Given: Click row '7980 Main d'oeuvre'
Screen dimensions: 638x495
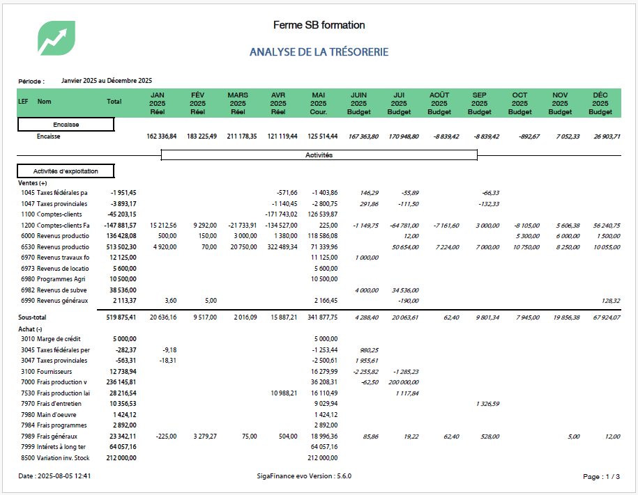Looking at the screenshot, I should [319, 414].
